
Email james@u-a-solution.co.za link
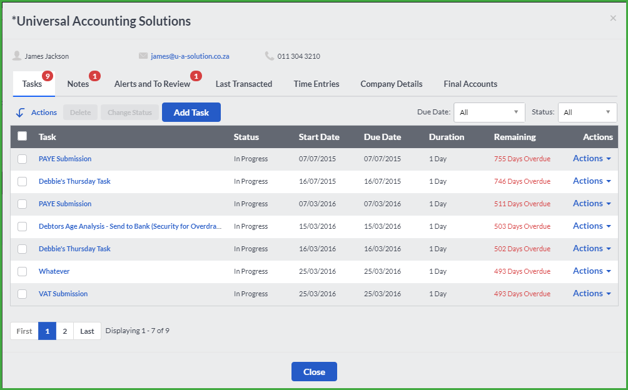(190, 56)
